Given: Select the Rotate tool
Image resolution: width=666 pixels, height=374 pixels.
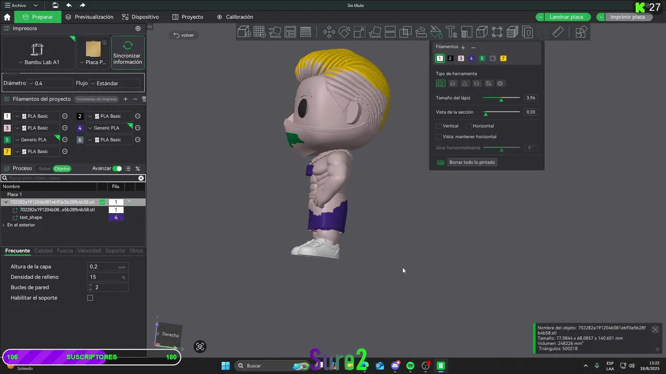Looking at the screenshot, I should click(x=344, y=32).
